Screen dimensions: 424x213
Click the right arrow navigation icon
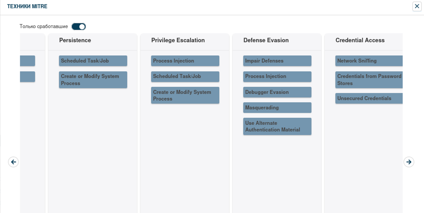(408, 162)
